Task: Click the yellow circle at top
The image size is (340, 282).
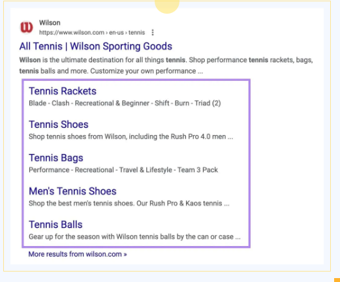Action: coord(167,6)
